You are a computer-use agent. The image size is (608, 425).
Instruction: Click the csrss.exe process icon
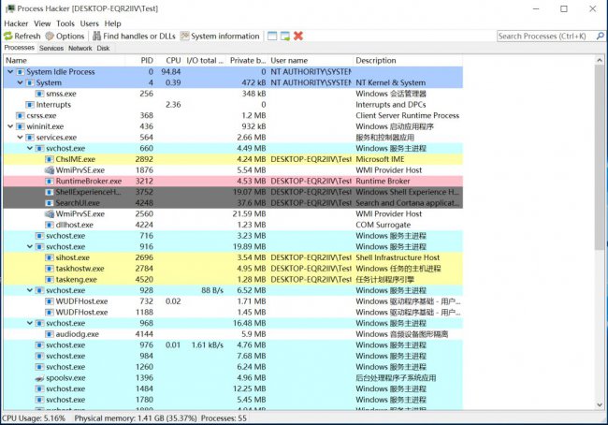[21, 116]
